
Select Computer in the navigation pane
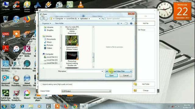[x=48, y=54]
